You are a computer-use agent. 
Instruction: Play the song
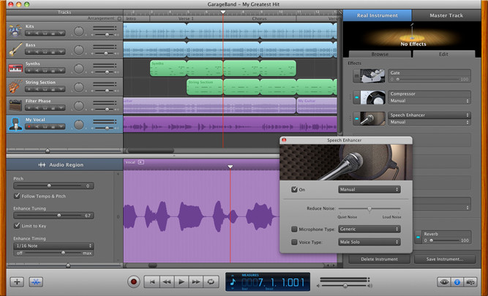point(181,282)
